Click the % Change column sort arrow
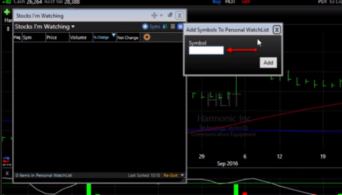 pyautogui.click(x=114, y=35)
